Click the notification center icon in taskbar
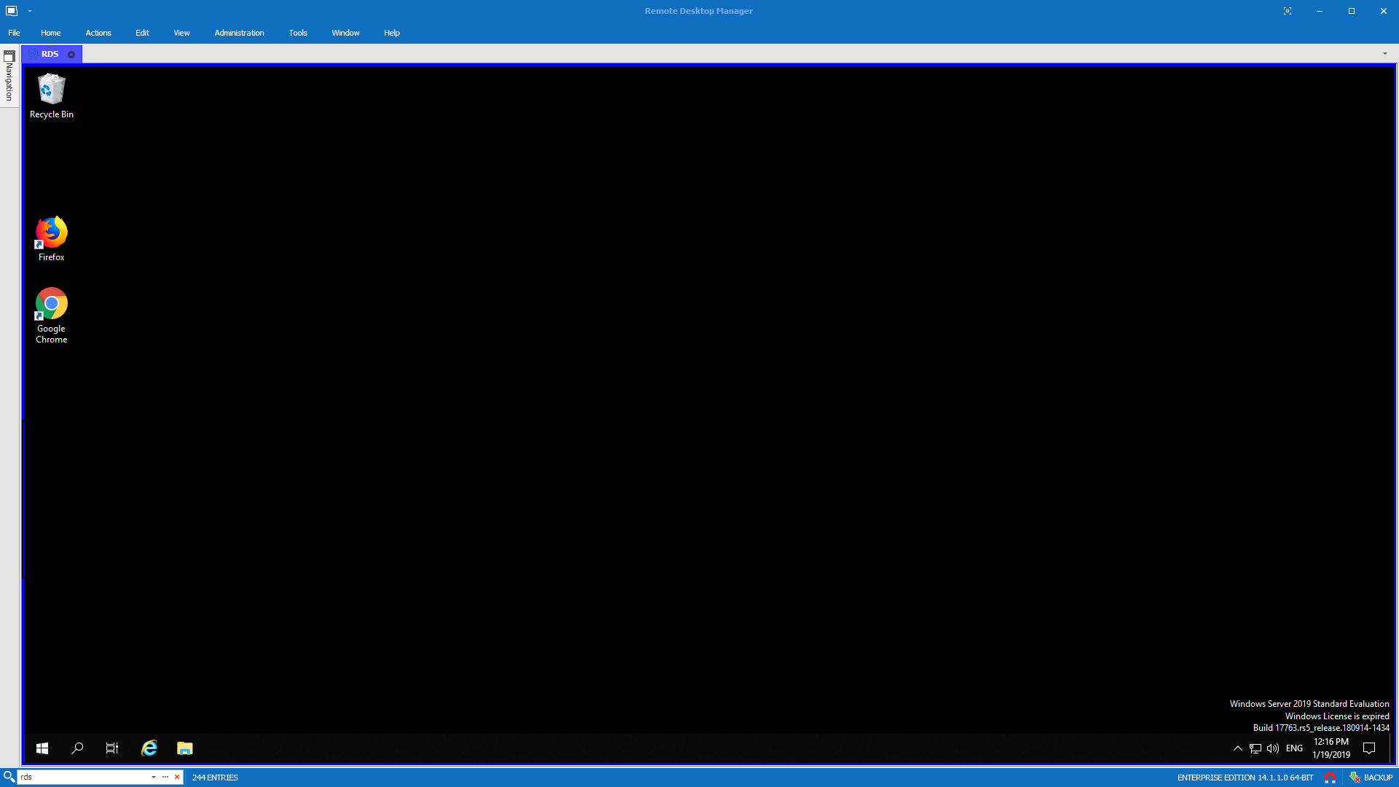Viewport: 1399px width, 787px height. 1370,748
